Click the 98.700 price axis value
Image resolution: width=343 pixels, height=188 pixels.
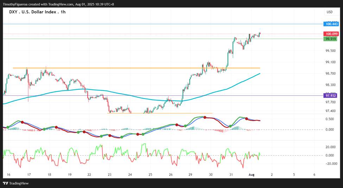[331, 74]
